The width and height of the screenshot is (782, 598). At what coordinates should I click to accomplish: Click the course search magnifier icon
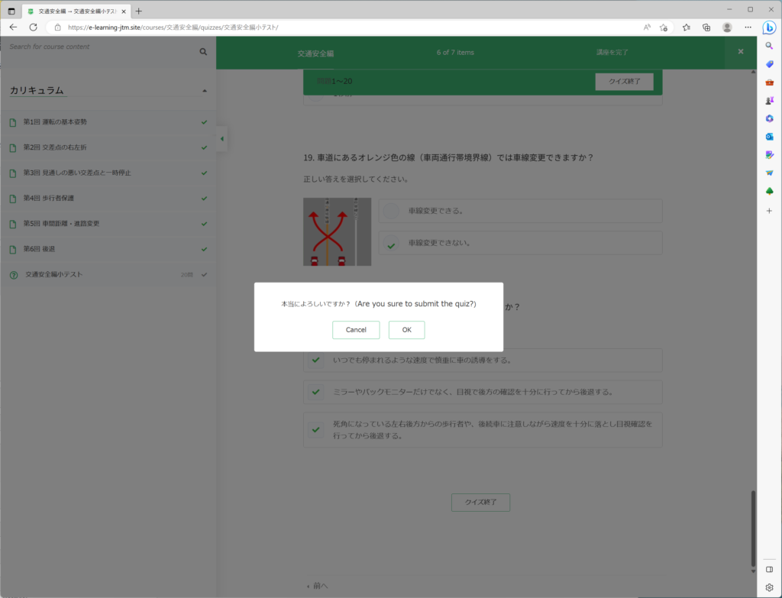coord(203,52)
